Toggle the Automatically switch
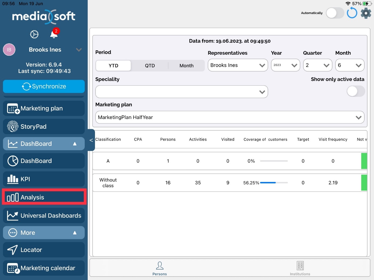Screen dimensions: 374x280 pyautogui.click(x=335, y=13)
